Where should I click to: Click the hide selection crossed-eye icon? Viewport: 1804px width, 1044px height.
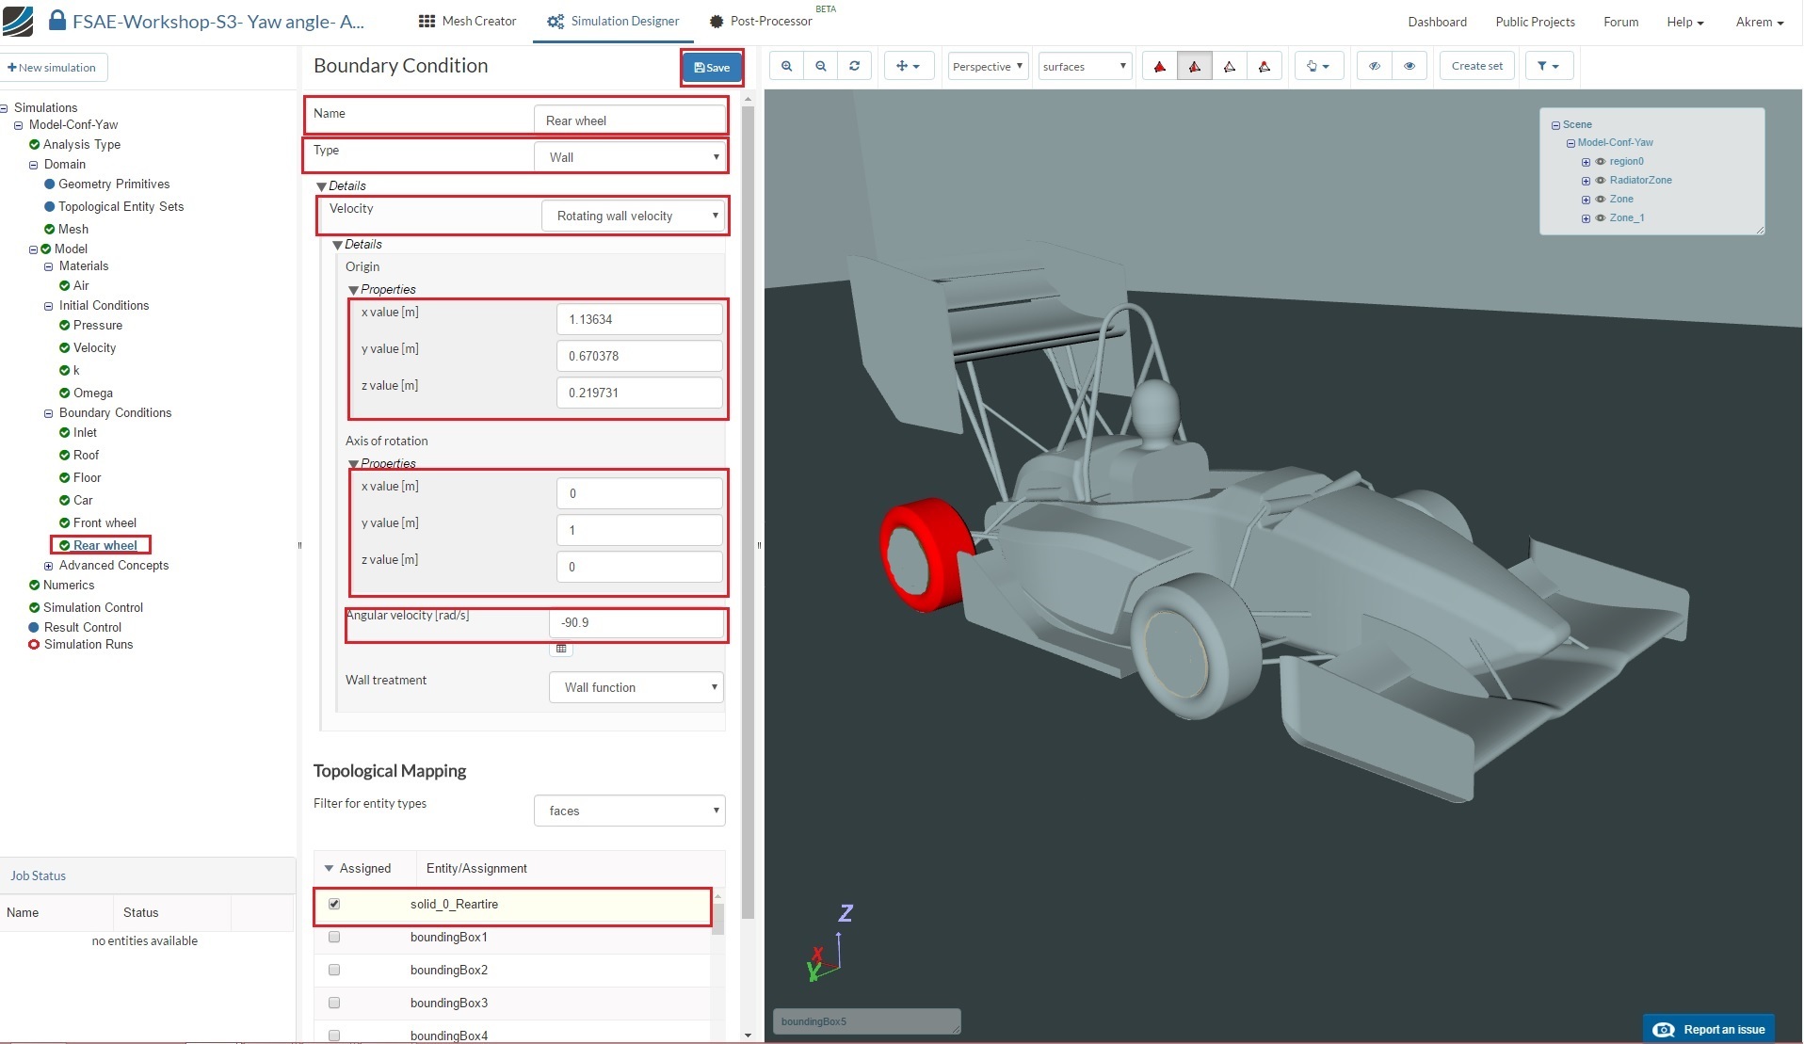point(1375,66)
